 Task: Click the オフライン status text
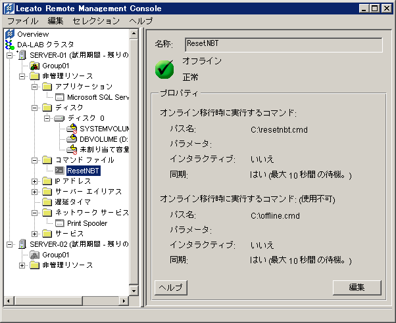click(x=202, y=61)
